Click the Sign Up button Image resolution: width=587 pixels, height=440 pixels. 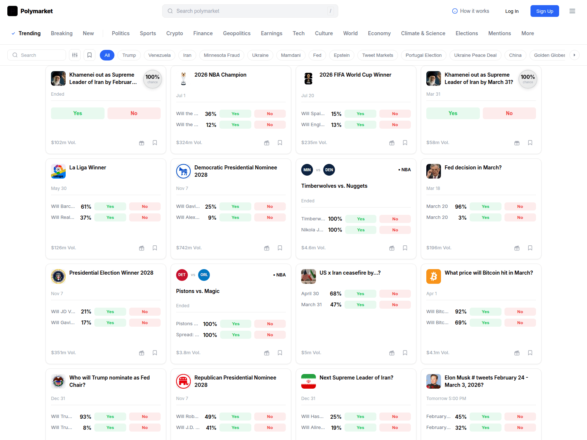544,11
